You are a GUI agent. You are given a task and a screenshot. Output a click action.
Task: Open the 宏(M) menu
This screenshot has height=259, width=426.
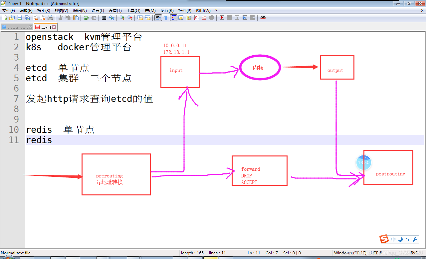(x=150, y=11)
